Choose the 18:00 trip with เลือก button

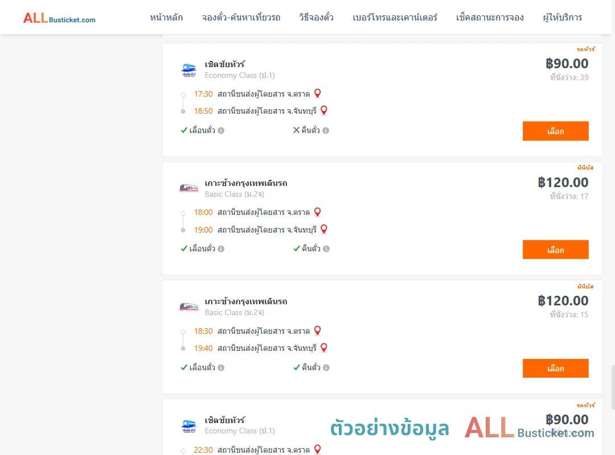pos(555,250)
